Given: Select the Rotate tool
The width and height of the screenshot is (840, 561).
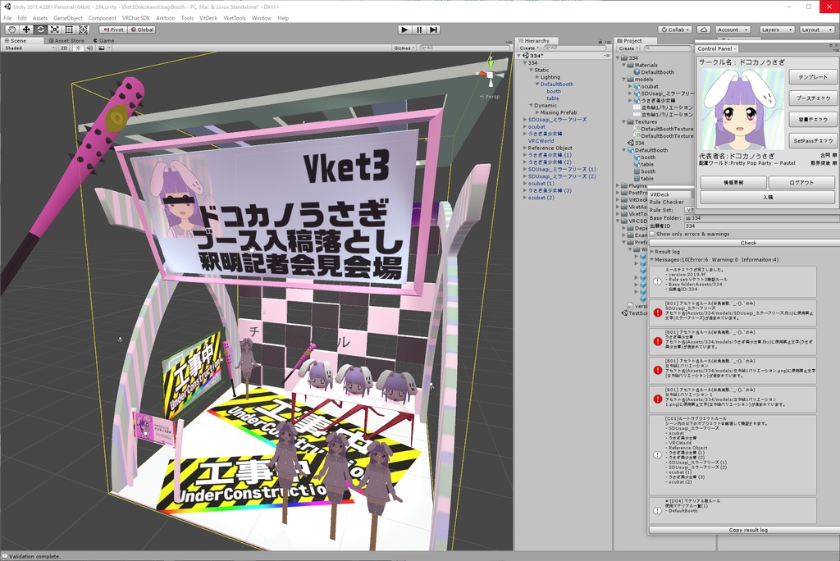Looking at the screenshot, I should (40, 30).
